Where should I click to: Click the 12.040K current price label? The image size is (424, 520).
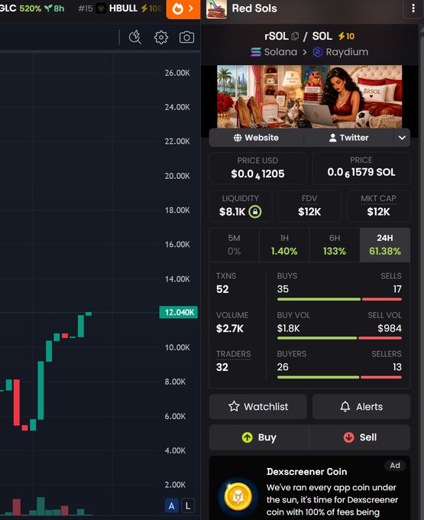(179, 313)
